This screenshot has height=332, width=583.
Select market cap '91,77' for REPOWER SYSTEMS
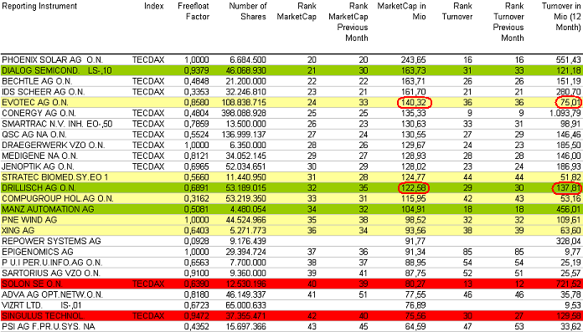415,242
